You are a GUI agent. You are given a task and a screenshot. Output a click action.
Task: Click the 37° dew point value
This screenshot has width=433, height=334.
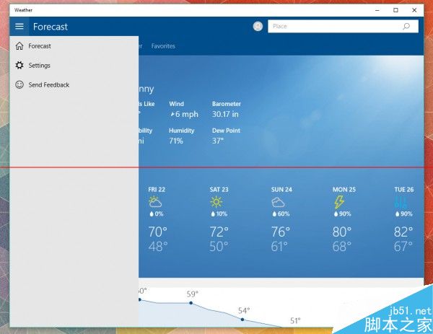[218, 141]
